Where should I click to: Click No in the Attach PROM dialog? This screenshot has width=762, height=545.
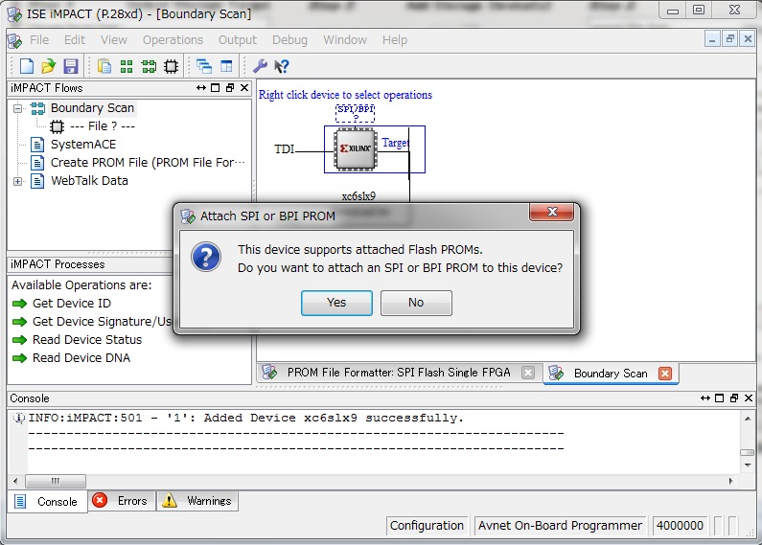tap(416, 303)
